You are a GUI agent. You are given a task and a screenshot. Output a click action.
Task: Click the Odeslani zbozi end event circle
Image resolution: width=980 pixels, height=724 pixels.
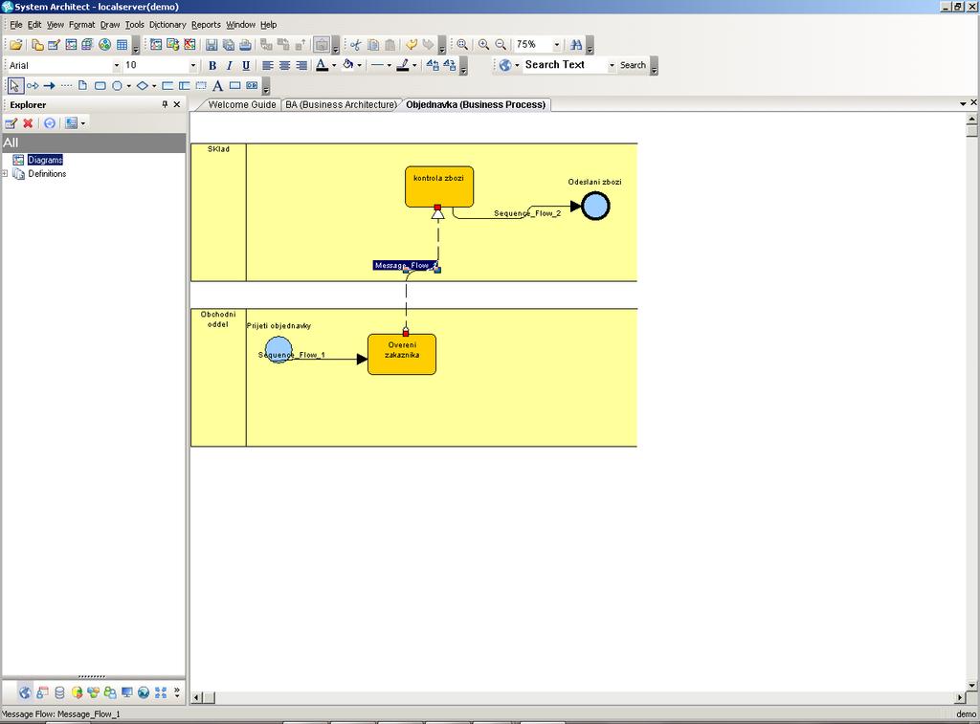click(595, 207)
